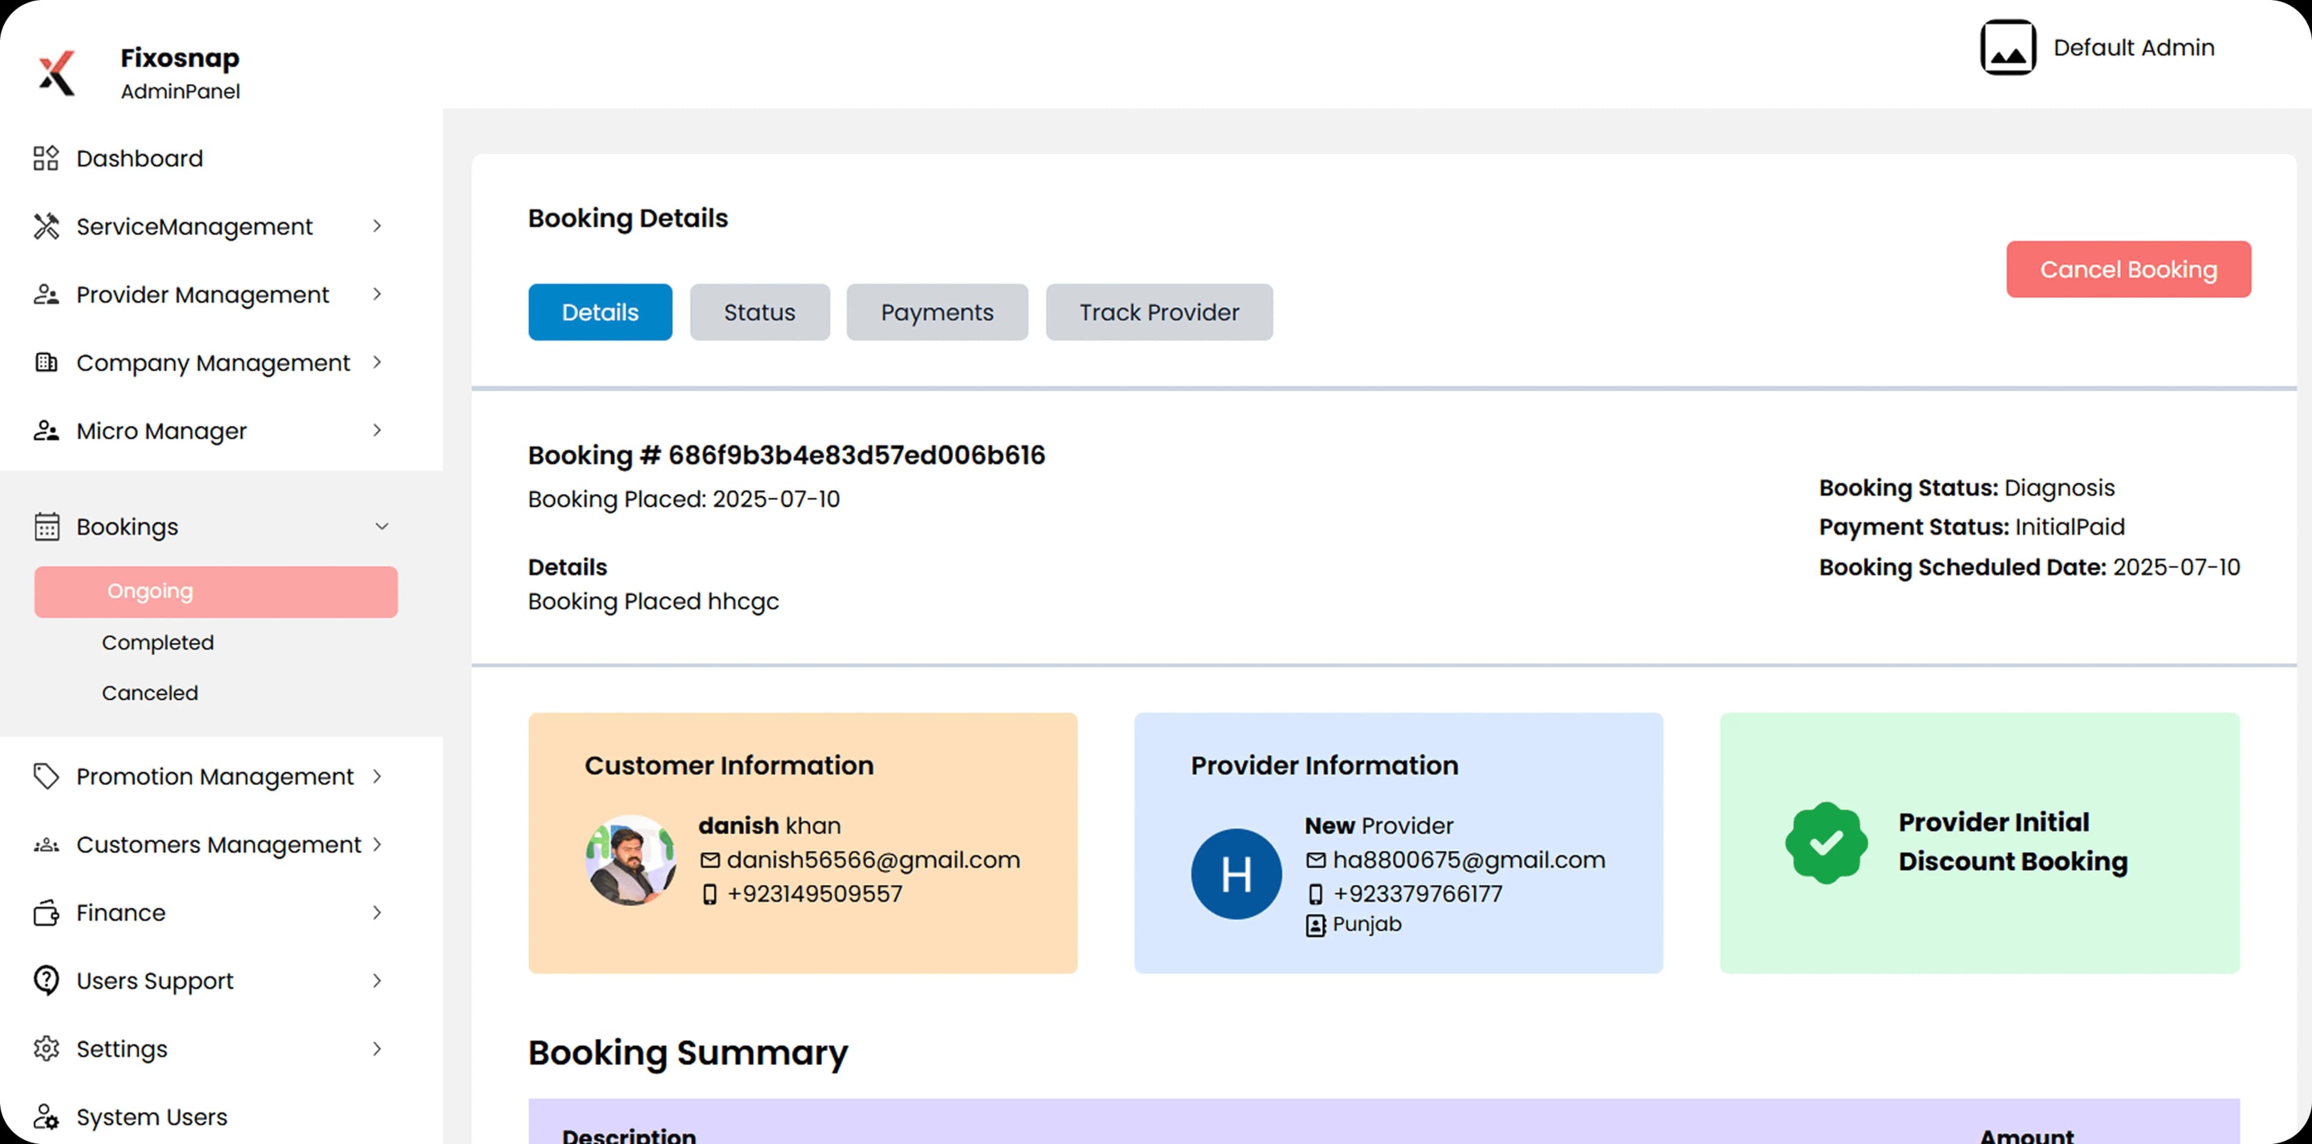Select the Dashboard icon in sidebar
Screen dimensions: 2312x1144
tap(46, 158)
